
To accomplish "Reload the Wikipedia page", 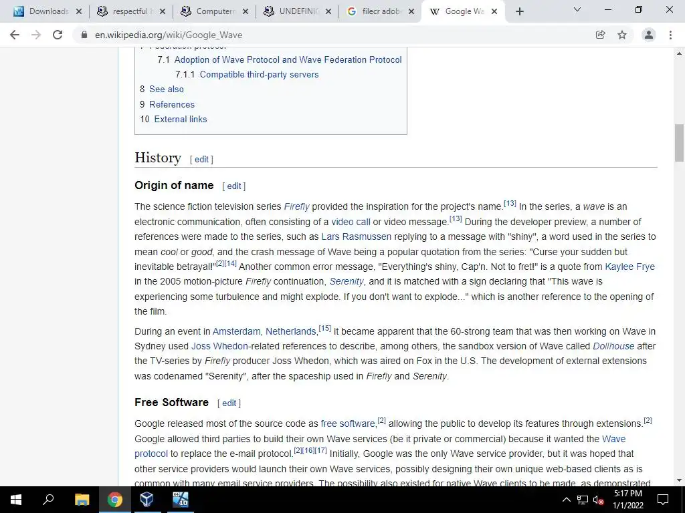I will point(58,35).
